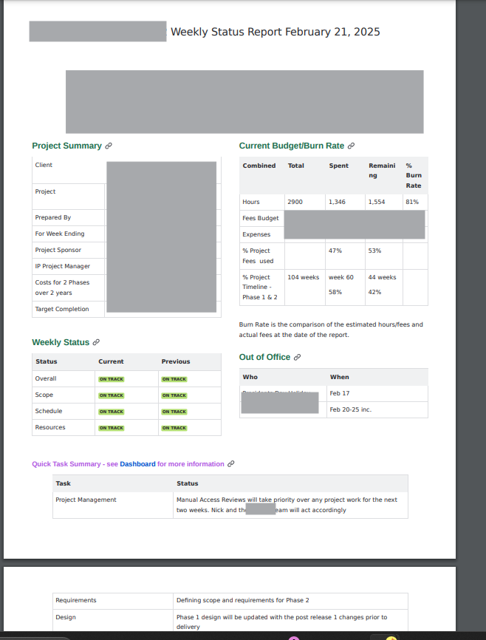This screenshot has width=486, height=640.
Task: Click the anchor link icon beside Project Summary
Action: pos(109,146)
